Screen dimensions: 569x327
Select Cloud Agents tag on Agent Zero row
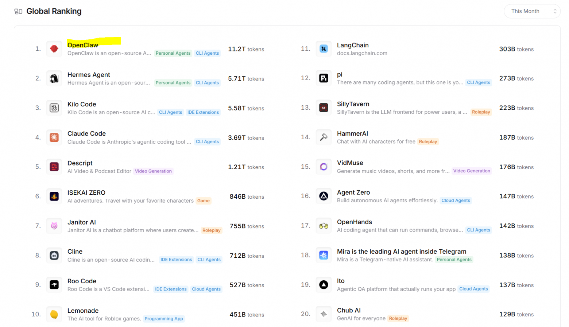pos(456,200)
